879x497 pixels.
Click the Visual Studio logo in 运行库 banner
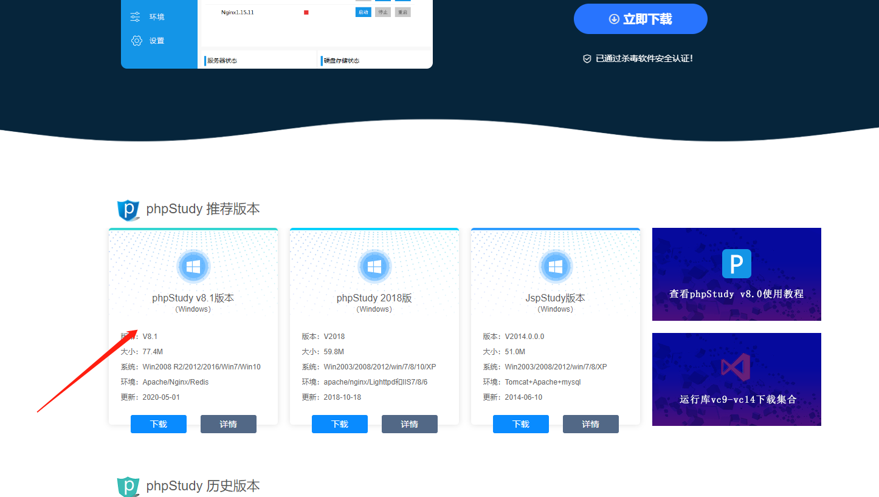click(736, 368)
